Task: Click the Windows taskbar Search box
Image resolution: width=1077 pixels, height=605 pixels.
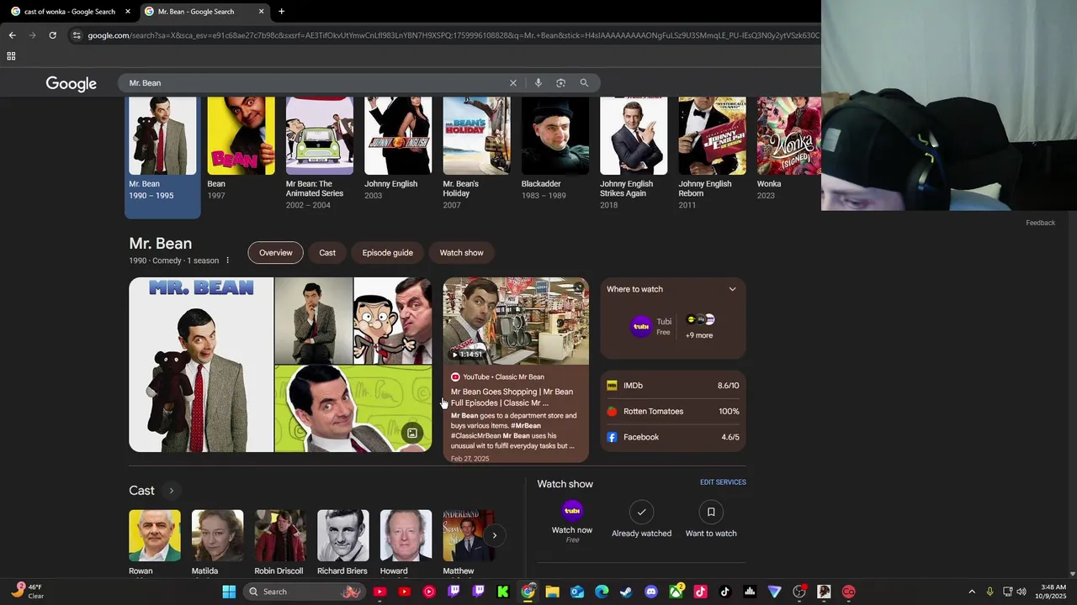Action: (305, 592)
